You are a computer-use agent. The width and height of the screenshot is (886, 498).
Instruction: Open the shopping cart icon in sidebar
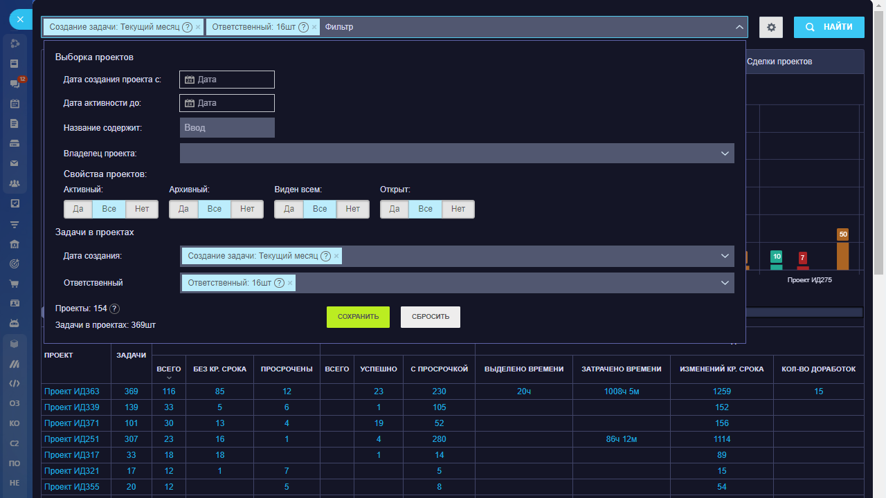15,284
